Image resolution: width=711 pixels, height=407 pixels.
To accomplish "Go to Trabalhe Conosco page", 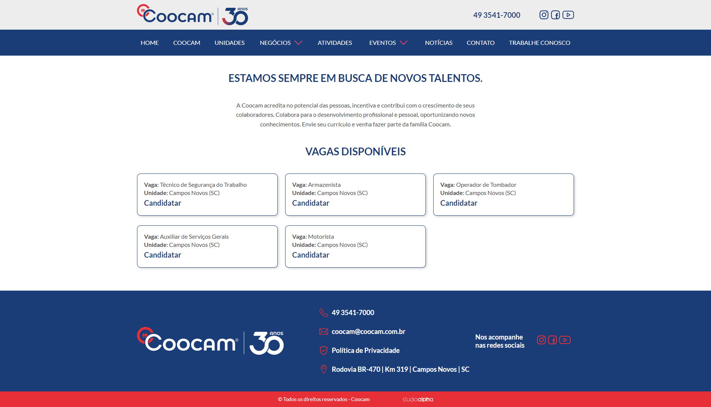I will point(539,43).
